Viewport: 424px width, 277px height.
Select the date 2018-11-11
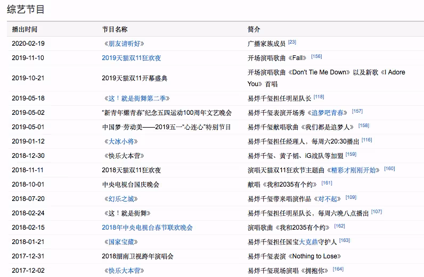coord(28,170)
